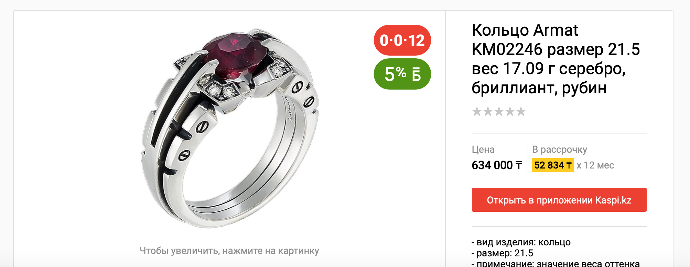Screen dimensions: 690x267
Task: Click the second rating star
Action: [x=488, y=112]
